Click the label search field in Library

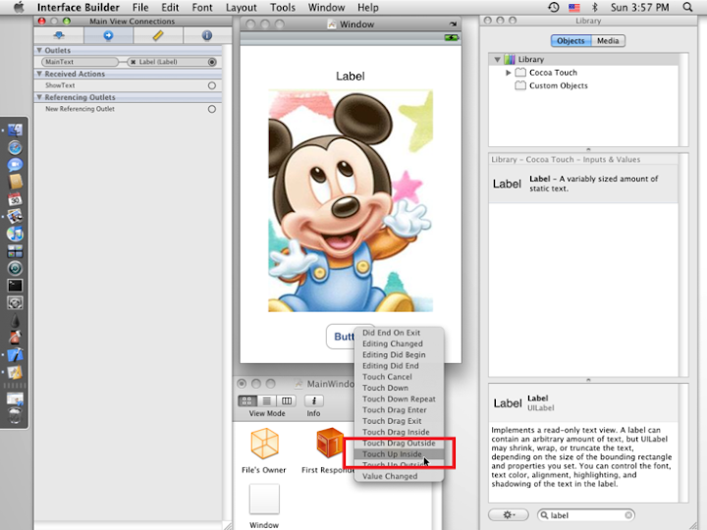coord(587,514)
